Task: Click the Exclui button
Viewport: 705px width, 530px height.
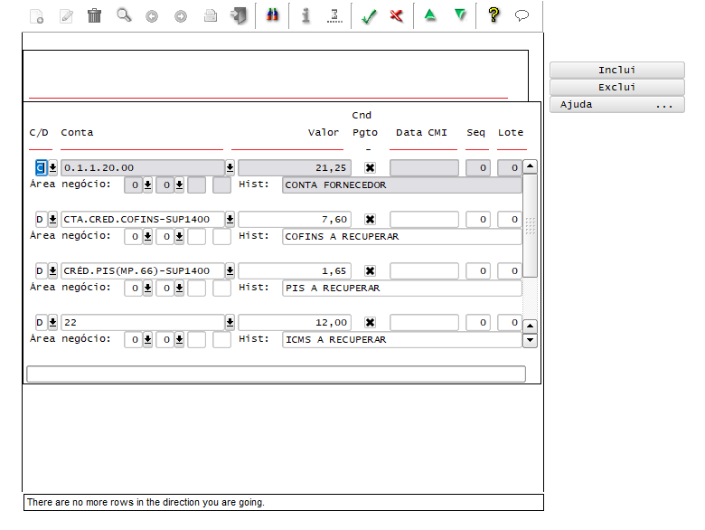Action: click(x=616, y=88)
